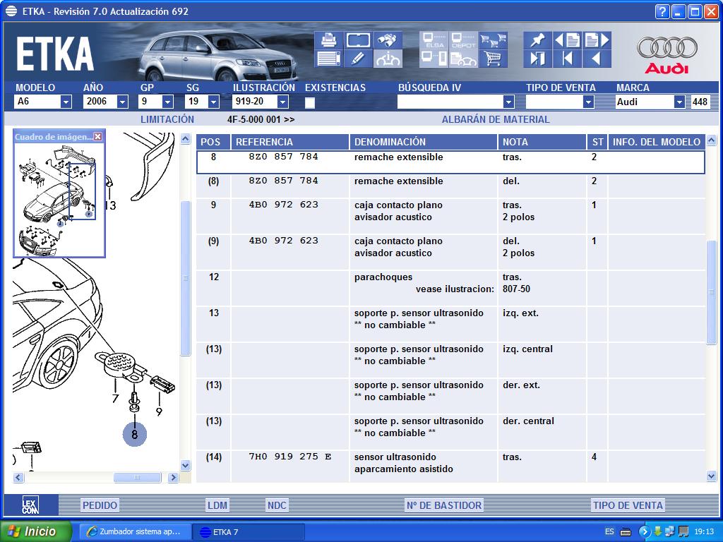
Task: Click the document-and-car icon below DEPOT
Action: click(463, 59)
